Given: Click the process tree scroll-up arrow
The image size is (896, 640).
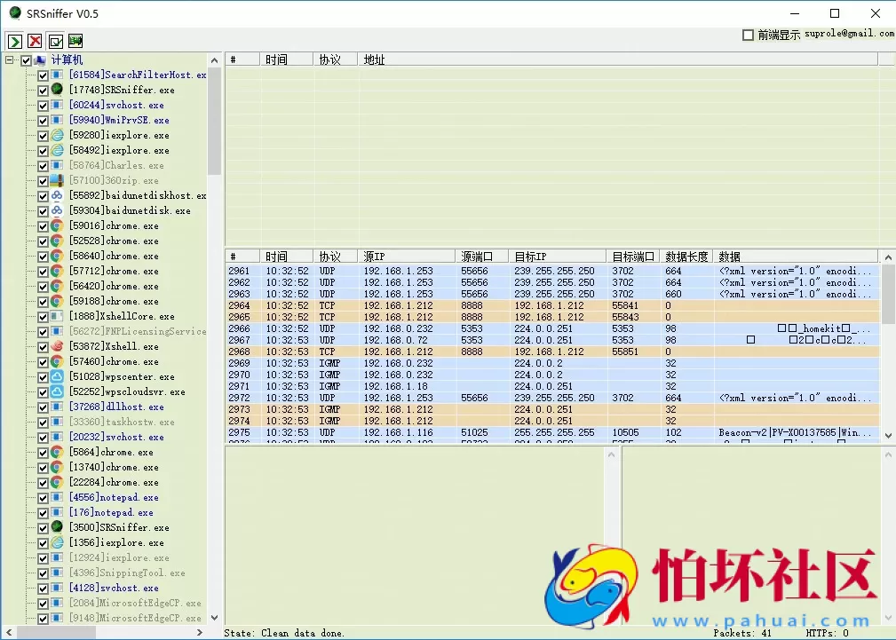Looking at the screenshot, I should (215, 59).
